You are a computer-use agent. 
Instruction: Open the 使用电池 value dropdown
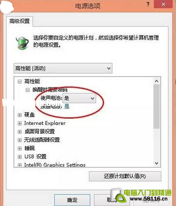pos(79,98)
